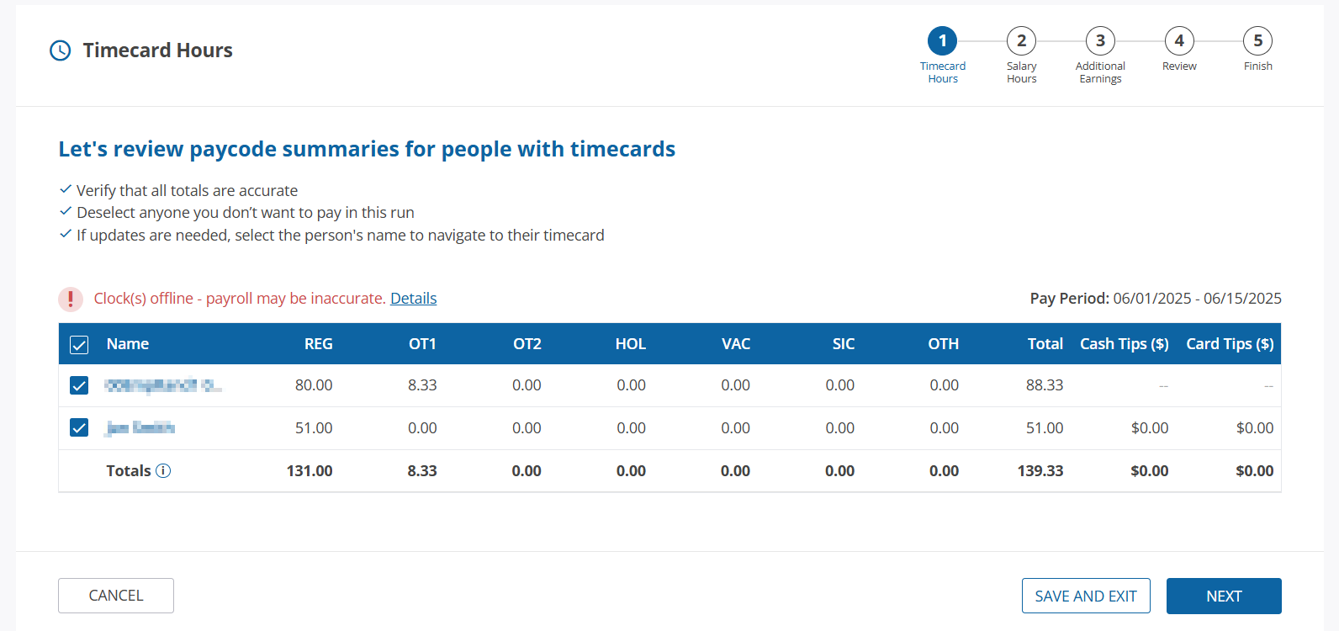
Task: Click the VAC column header
Action: pyautogui.click(x=736, y=344)
